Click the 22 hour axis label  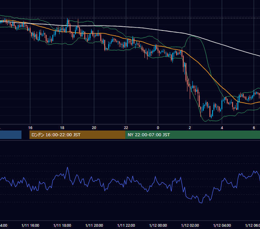point(126,128)
